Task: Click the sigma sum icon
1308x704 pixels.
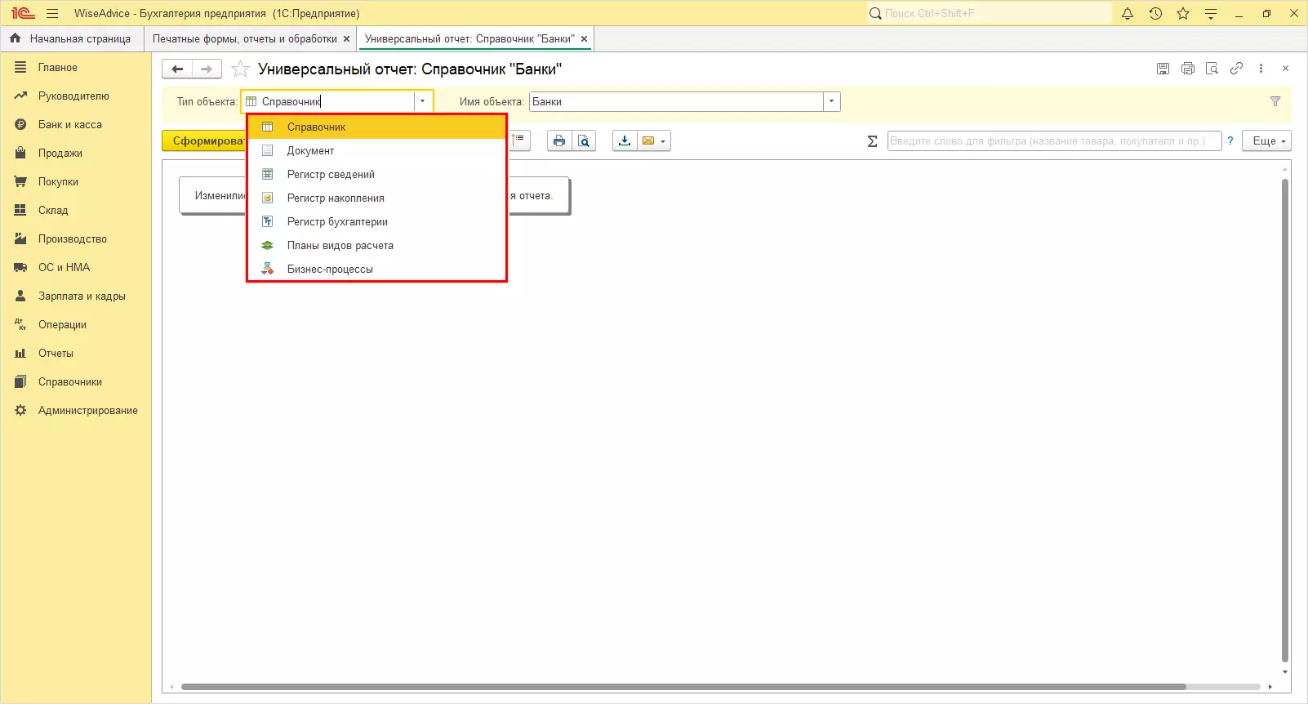Action: (x=872, y=141)
